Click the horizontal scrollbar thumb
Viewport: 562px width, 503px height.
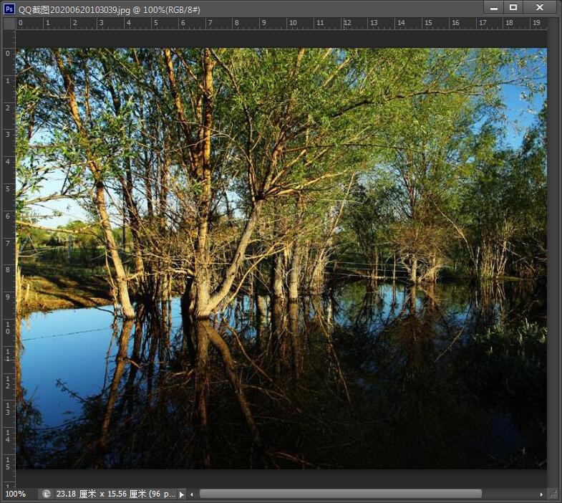click(340, 494)
